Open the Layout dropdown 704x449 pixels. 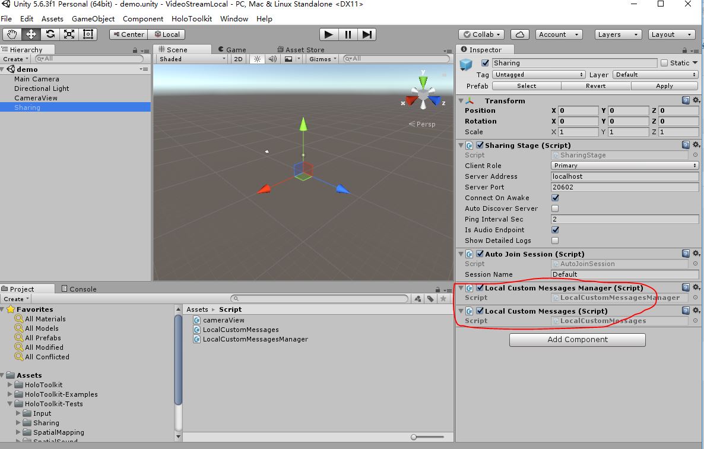coord(671,34)
